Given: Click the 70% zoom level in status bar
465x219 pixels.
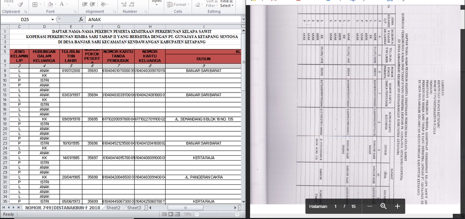Looking at the screenshot, I should tap(187, 214).
